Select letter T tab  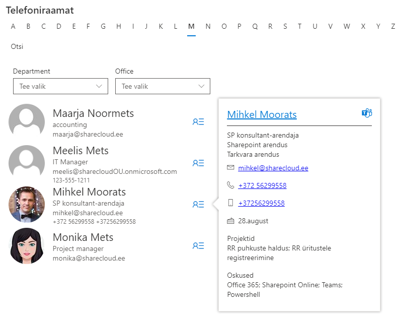click(299, 26)
